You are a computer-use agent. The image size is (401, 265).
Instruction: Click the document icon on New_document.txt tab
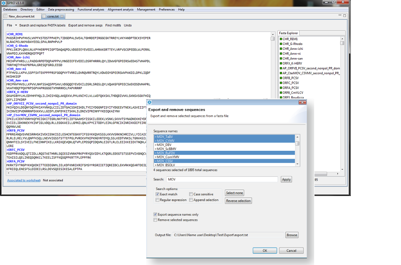[5, 16]
